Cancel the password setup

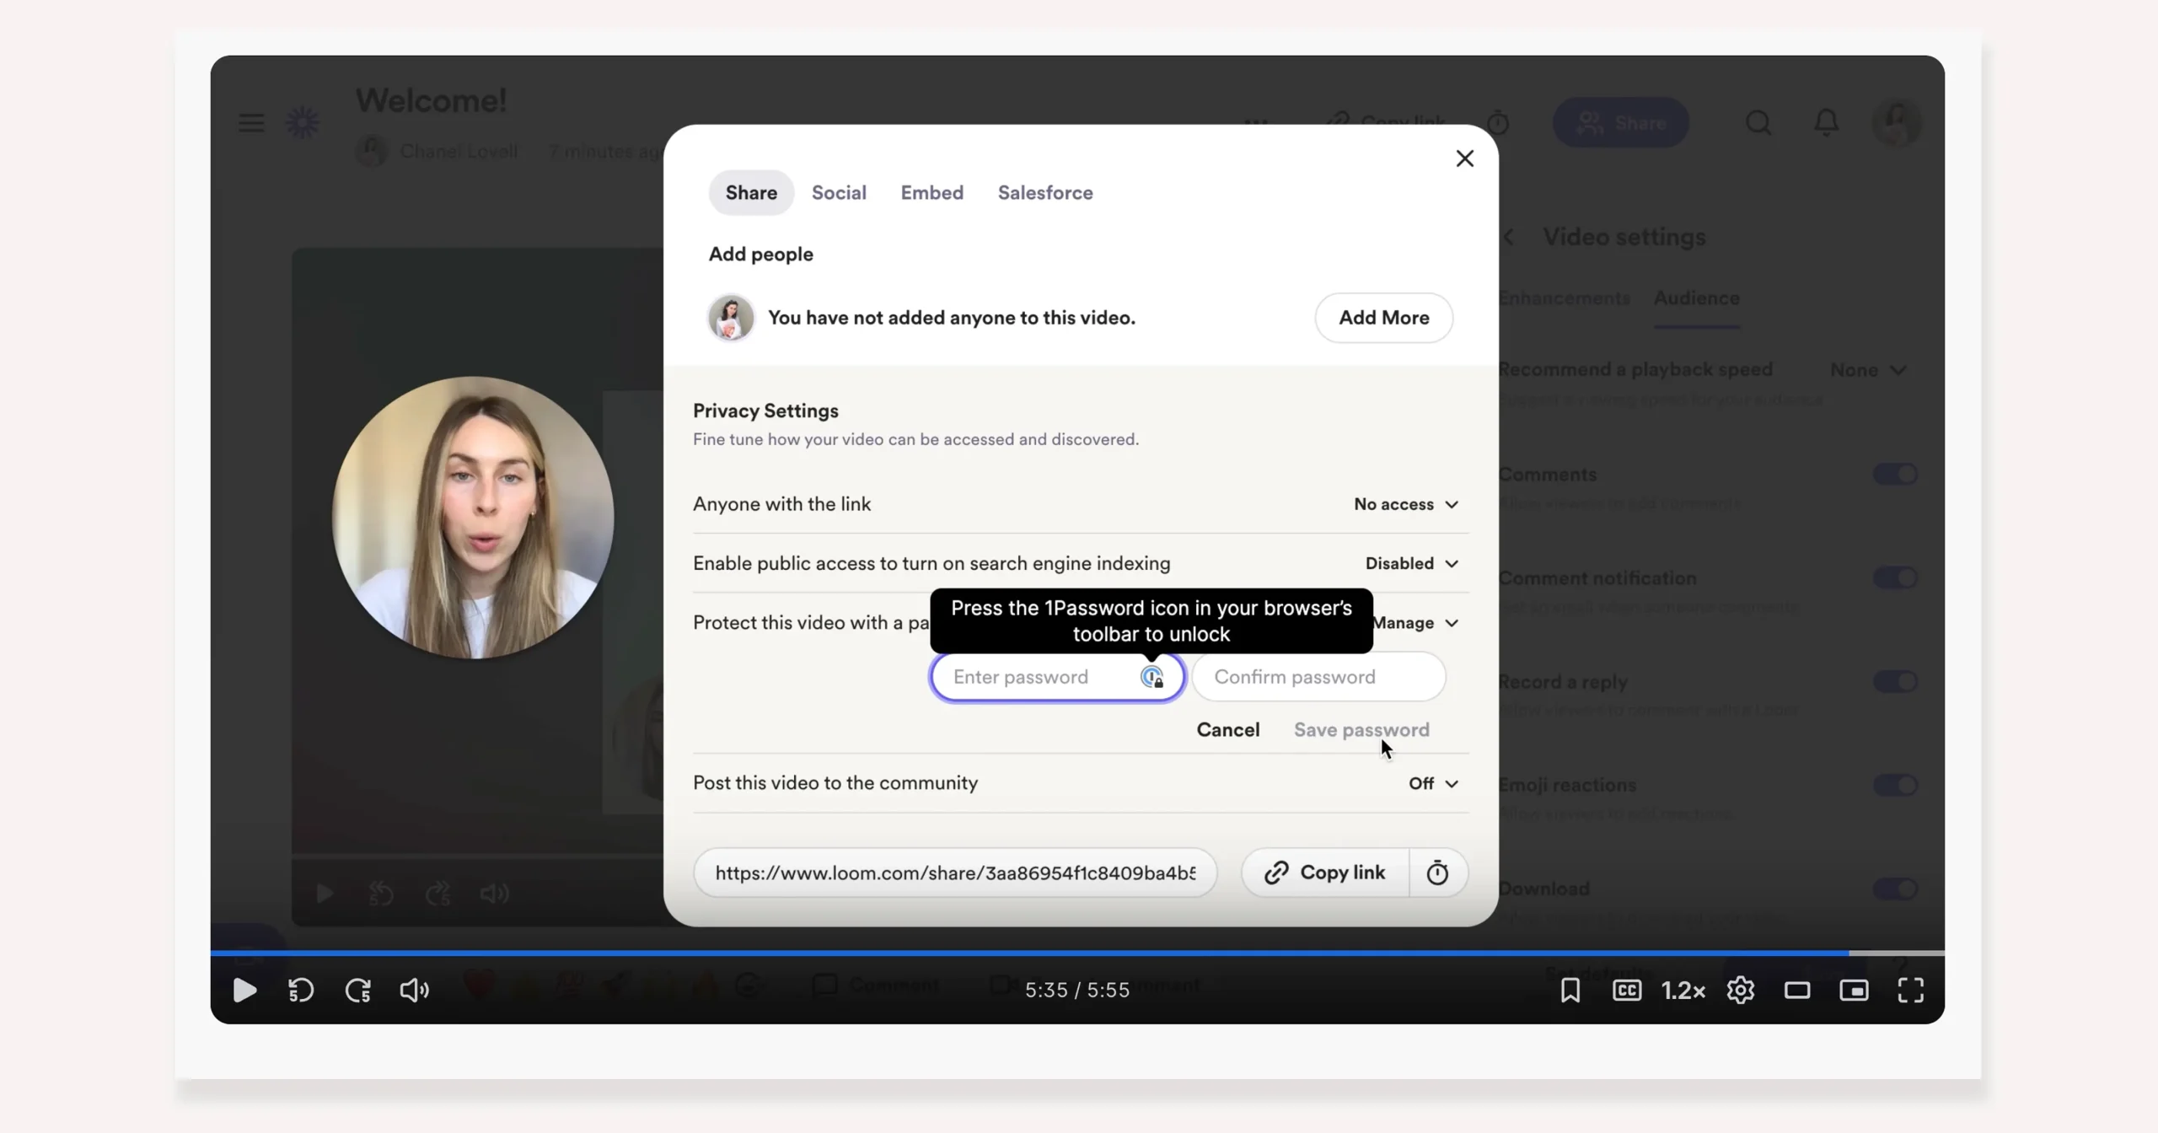point(1227,730)
